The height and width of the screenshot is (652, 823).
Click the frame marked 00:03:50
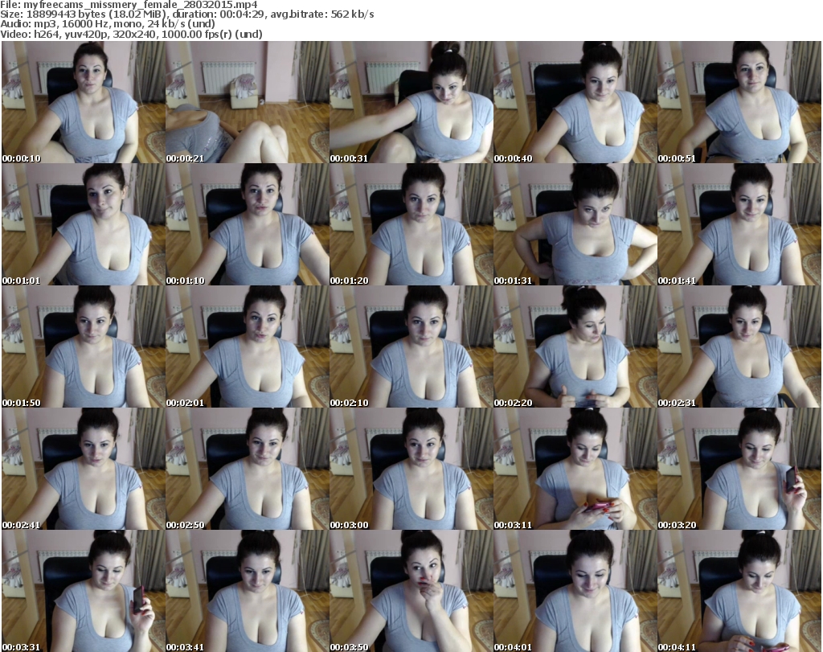pyautogui.click(x=411, y=591)
